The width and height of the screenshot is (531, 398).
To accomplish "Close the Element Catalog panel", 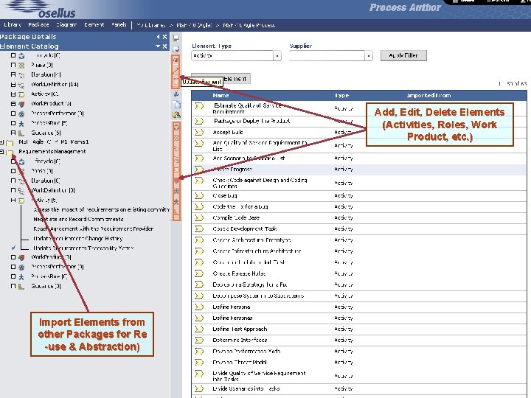I will (x=164, y=46).
